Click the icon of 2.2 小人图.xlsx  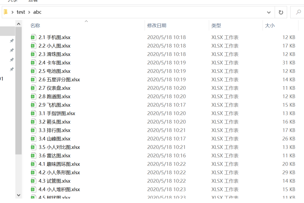(33, 46)
